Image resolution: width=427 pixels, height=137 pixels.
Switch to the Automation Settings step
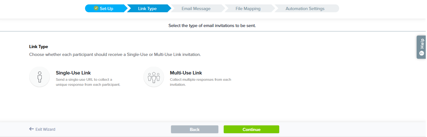(305, 9)
